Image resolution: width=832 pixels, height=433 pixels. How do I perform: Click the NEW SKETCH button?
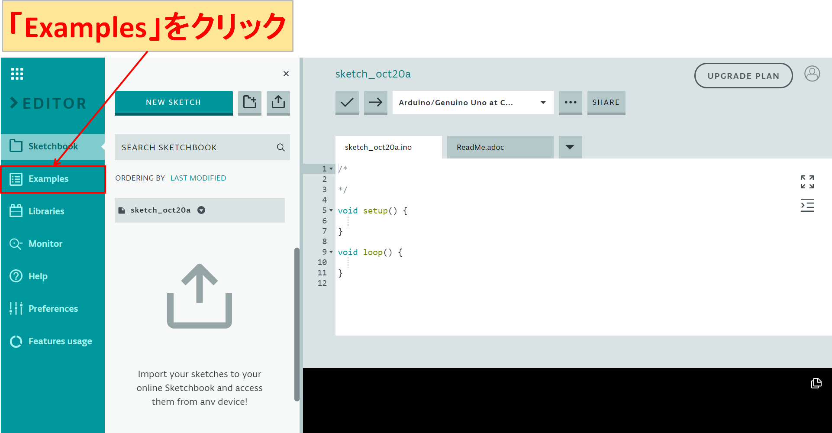[x=173, y=102]
